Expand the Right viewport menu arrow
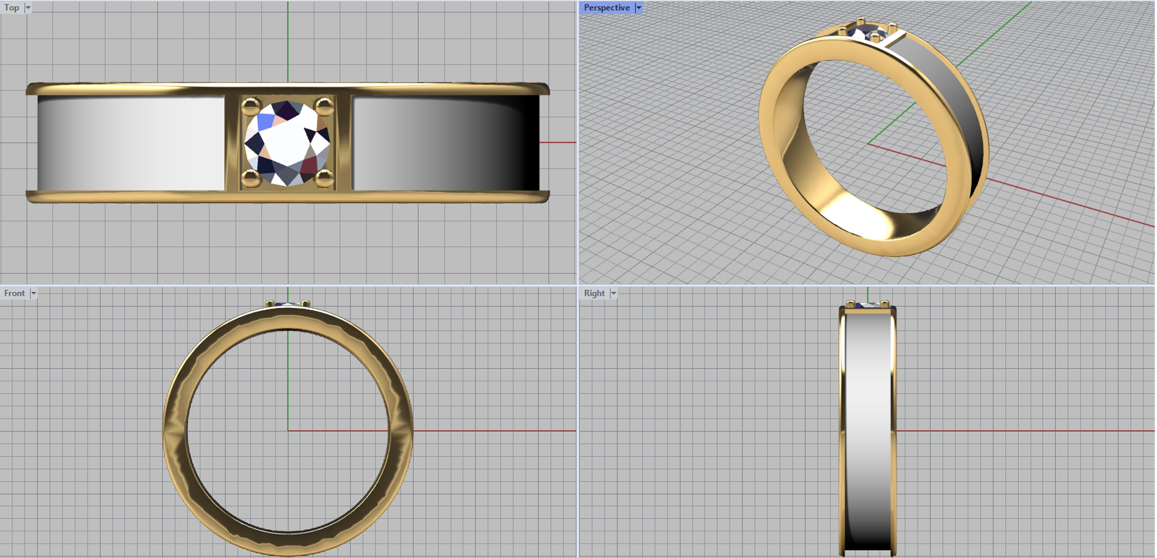1157x558 pixels. [x=613, y=293]
